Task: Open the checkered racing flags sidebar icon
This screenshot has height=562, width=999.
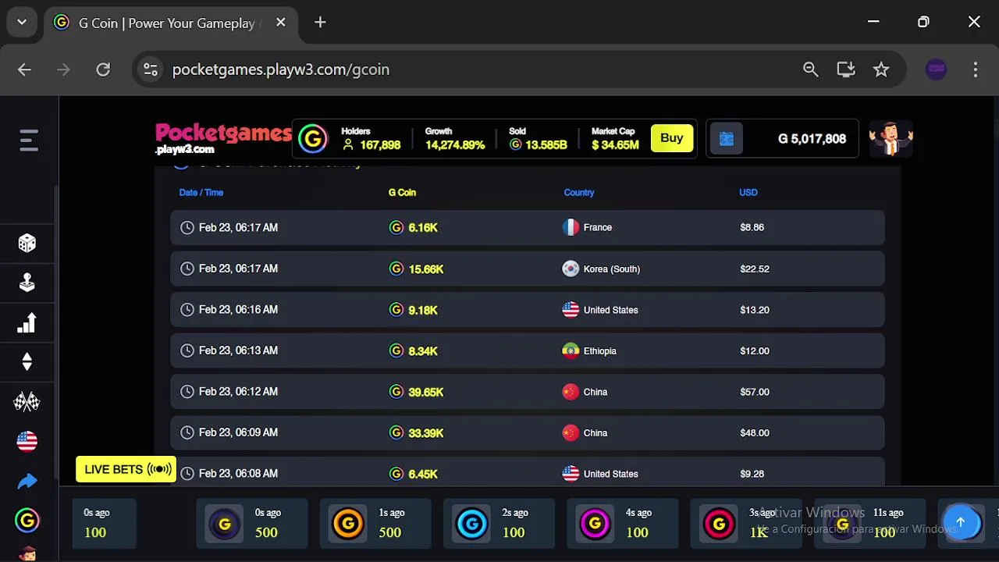Action: tap(27, 402)
